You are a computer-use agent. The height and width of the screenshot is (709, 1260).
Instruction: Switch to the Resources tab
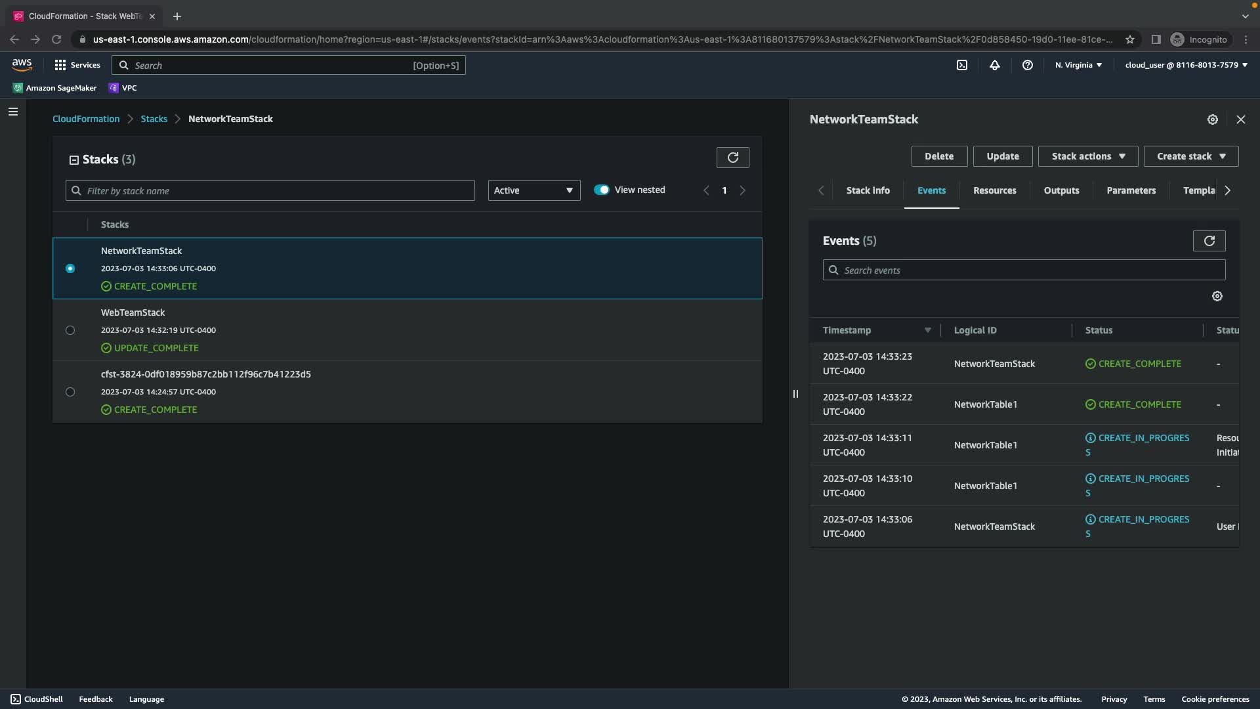(x=994, y=190)
